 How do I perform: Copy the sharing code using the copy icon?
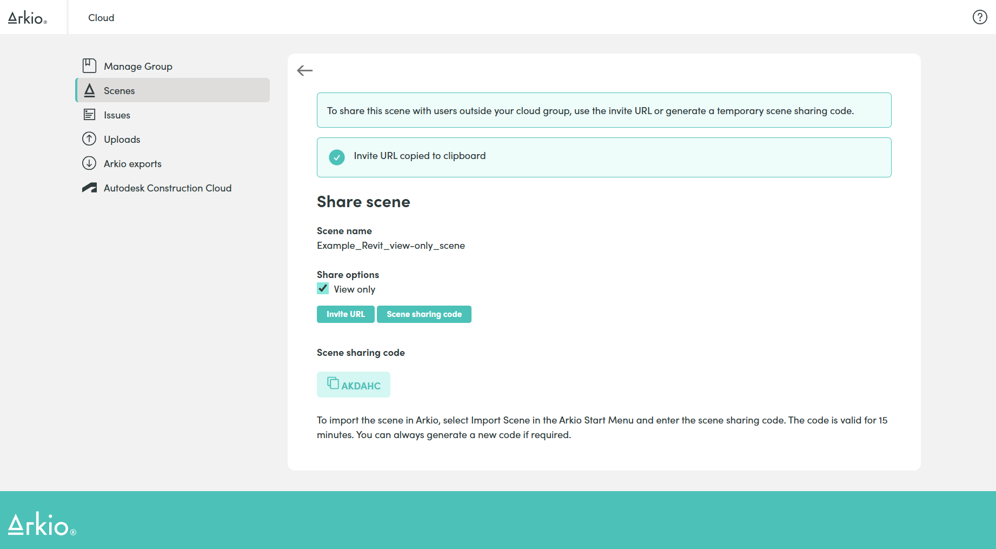click(331, 381)
